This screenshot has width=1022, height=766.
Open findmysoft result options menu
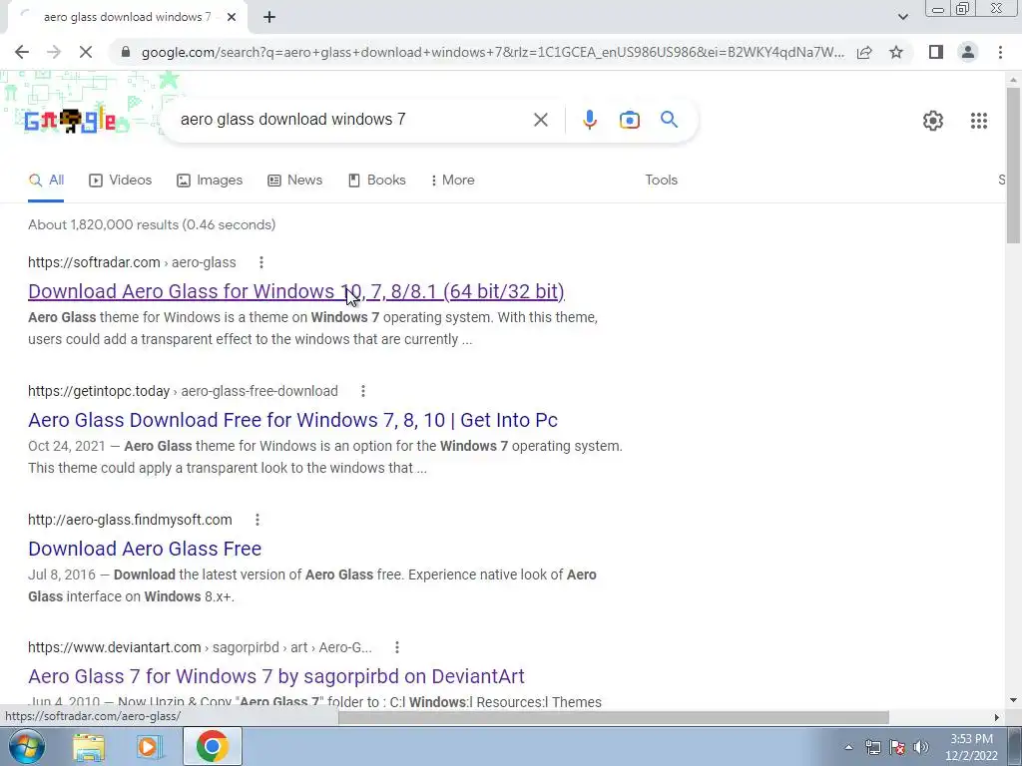click(256, 520)
